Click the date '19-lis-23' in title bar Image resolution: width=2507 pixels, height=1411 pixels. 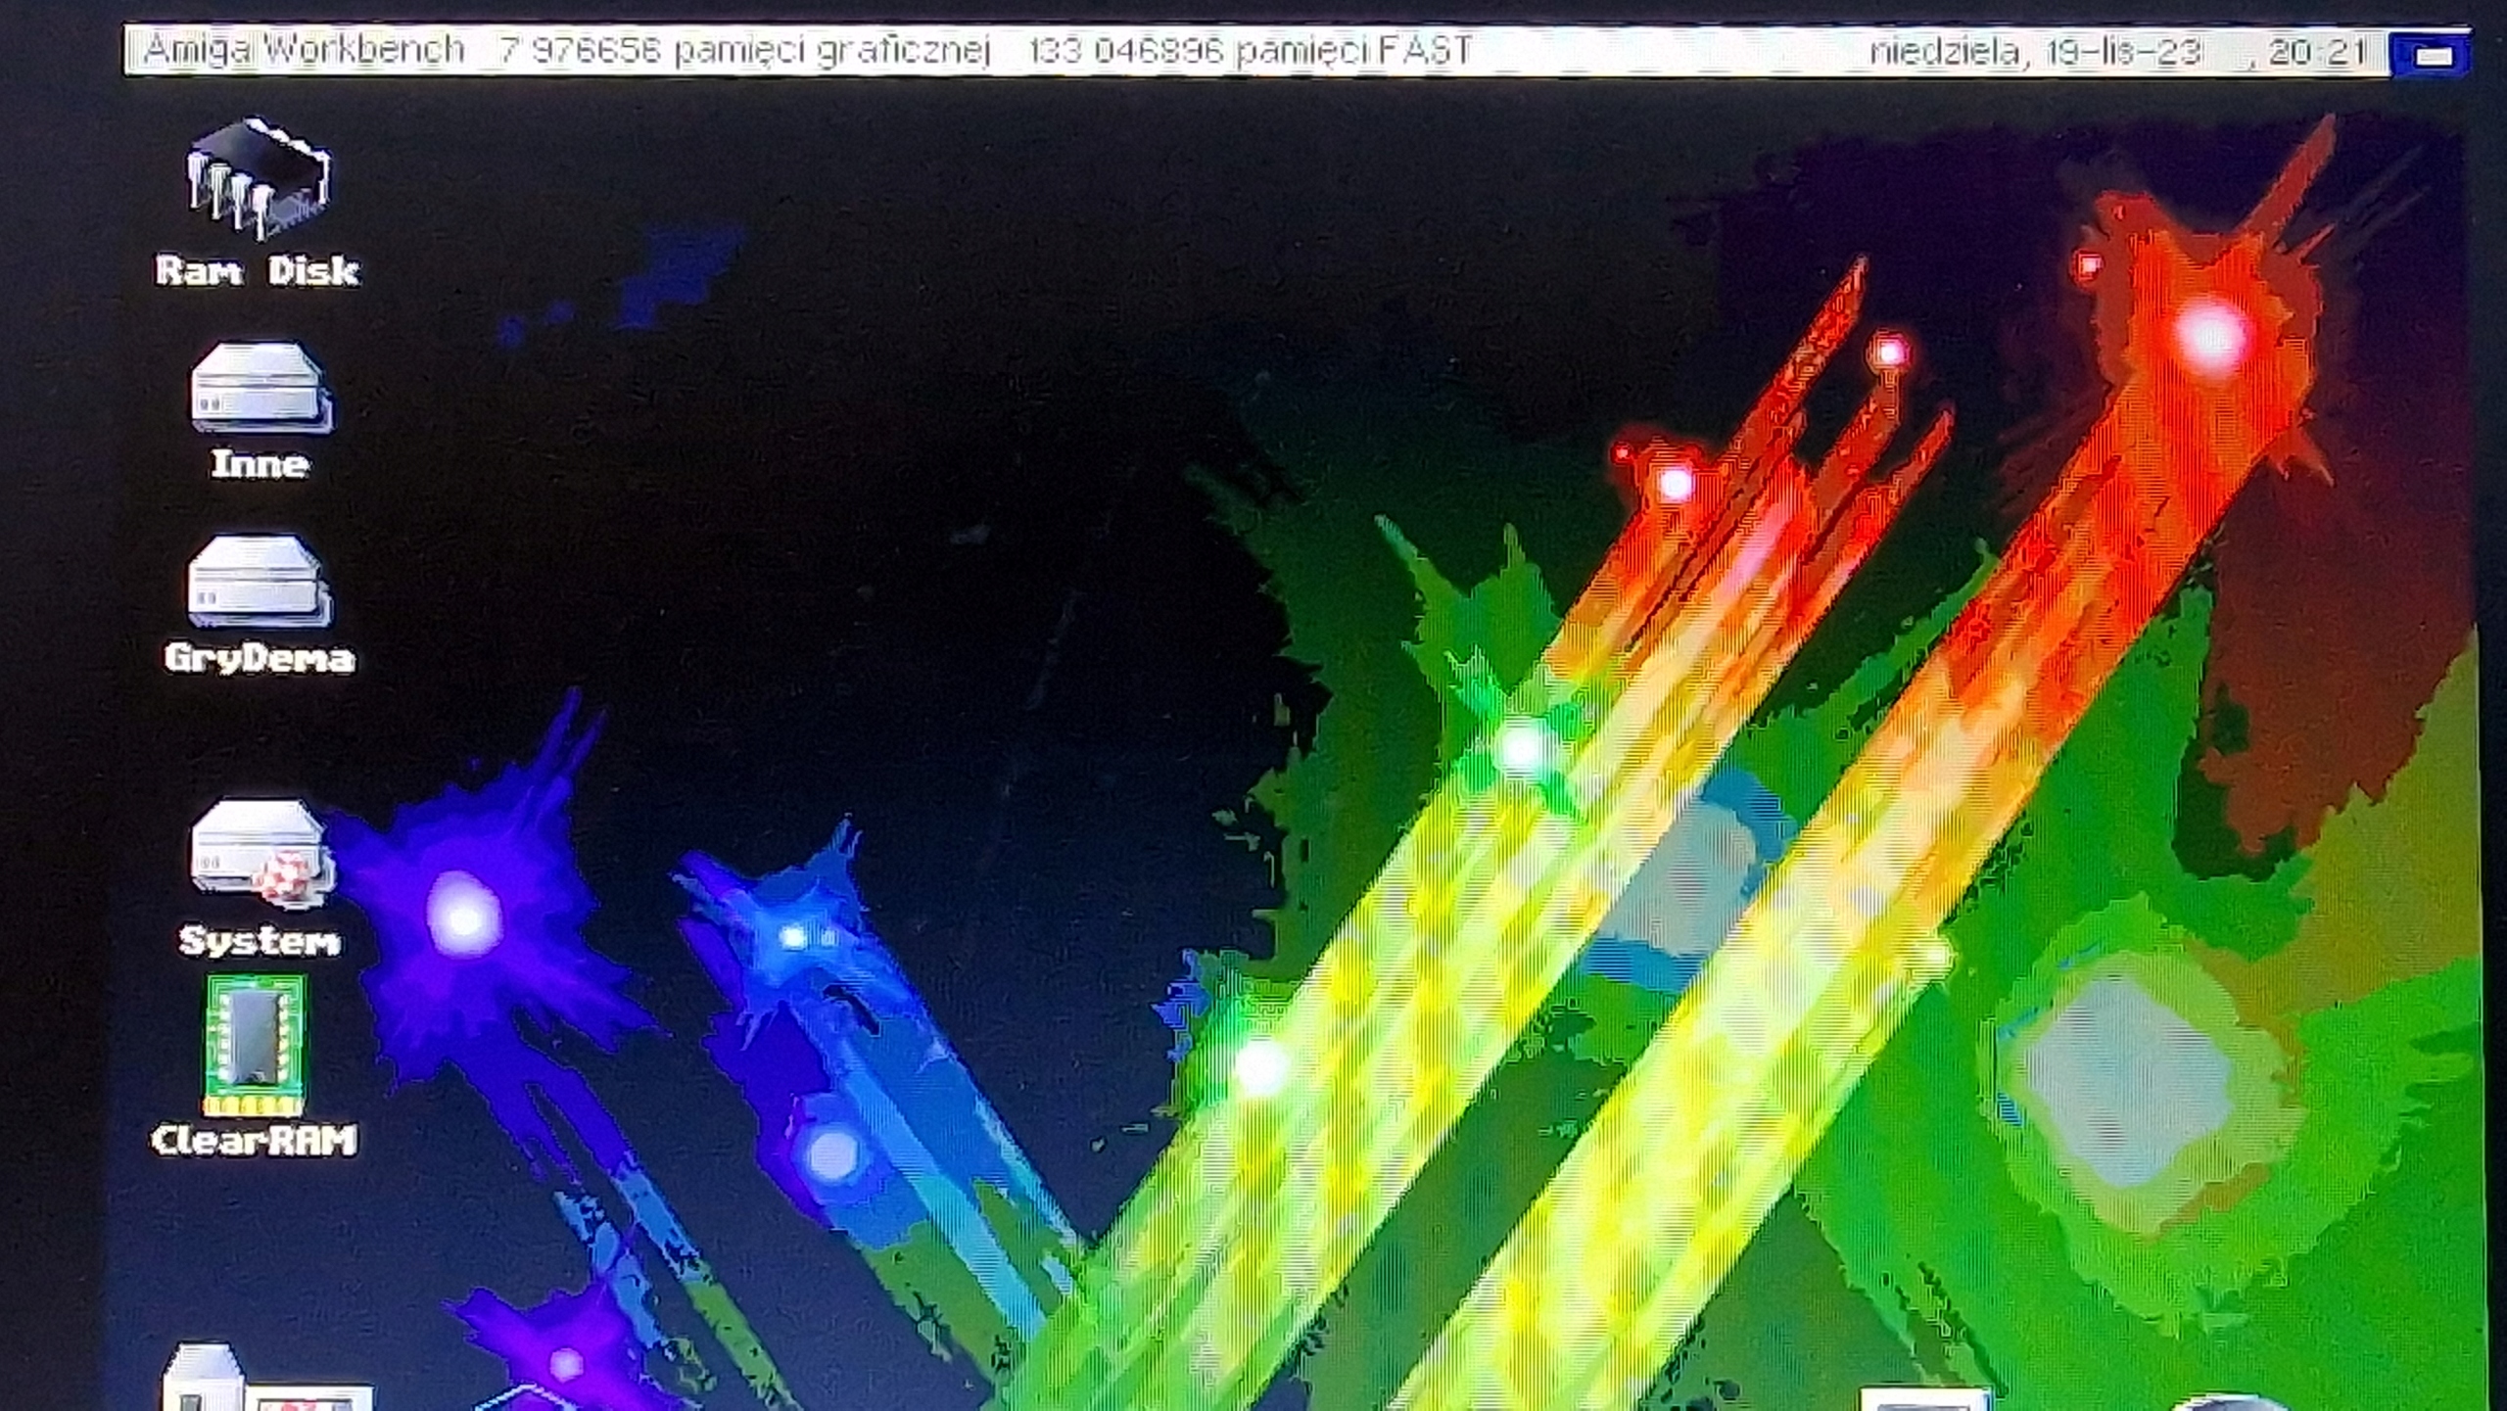2123,52
